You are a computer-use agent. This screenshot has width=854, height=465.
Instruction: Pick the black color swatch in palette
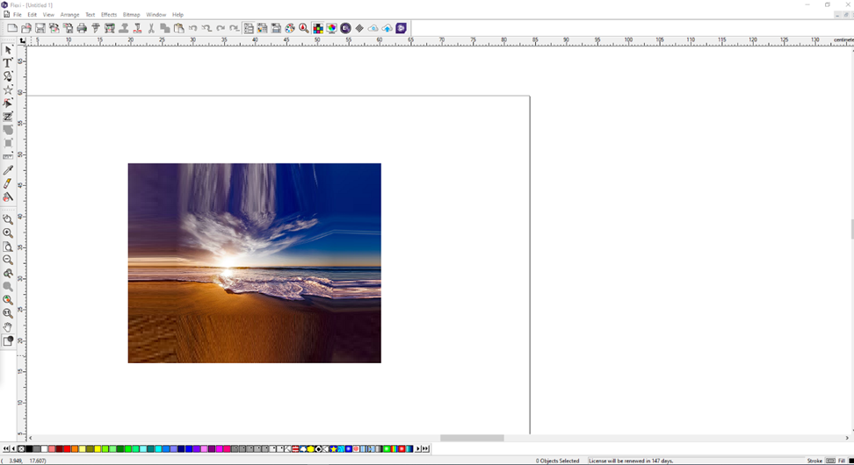click(29, 449)
